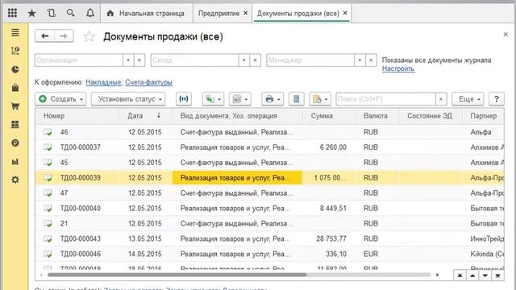Switch to Начальная страница tab

pos(147,14)
